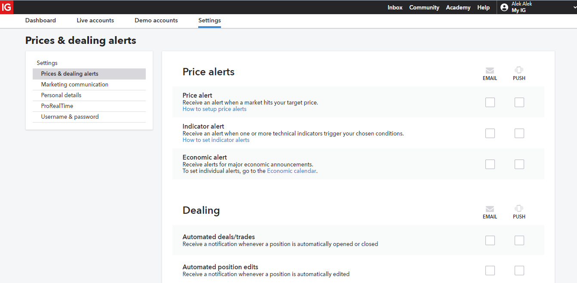This screenshot has width=577, height=283.
Task: Switch to the Demo accounts tab
Action: coord(156,20)
